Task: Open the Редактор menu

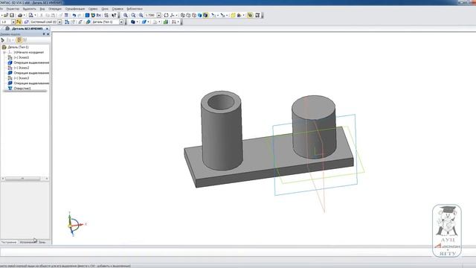Action: [13, 9]
